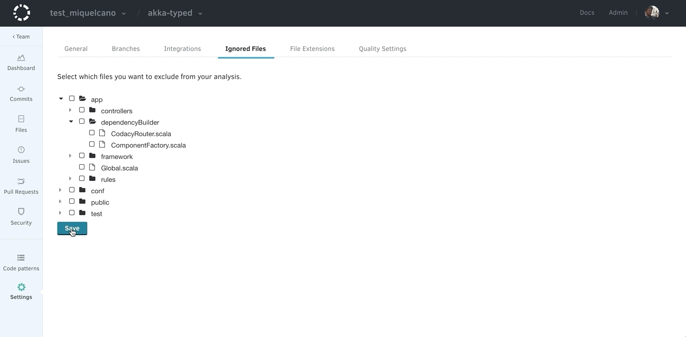Screen dimensions: 686x337
Task: Switch to the Quality Settings tab
Action: tap(382, 49)
